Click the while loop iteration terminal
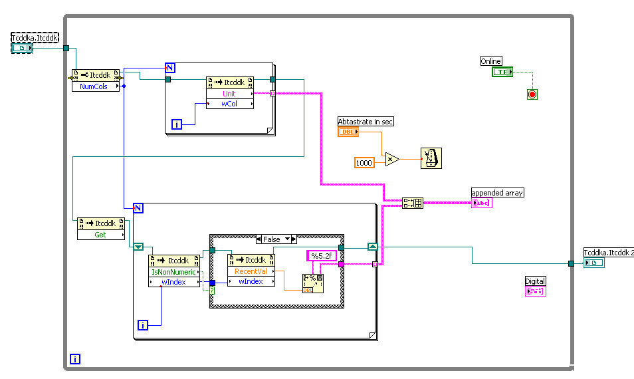The height and width of the screenshot is (379, 634). click(75, 359)
